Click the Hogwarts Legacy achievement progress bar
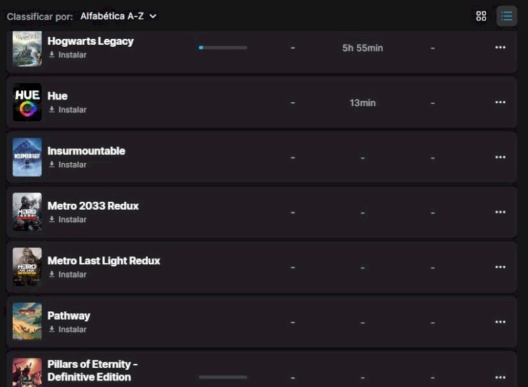 pos(222,47)
